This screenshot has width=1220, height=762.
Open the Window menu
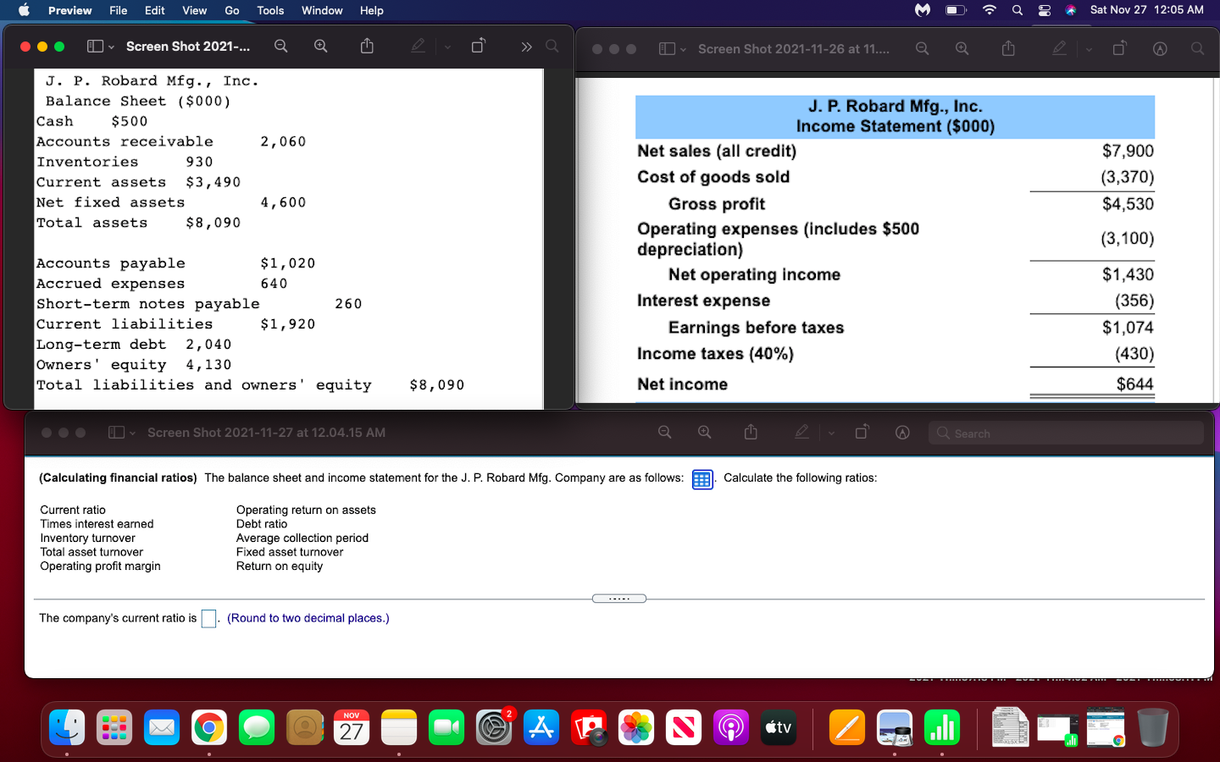click(322, 10)
